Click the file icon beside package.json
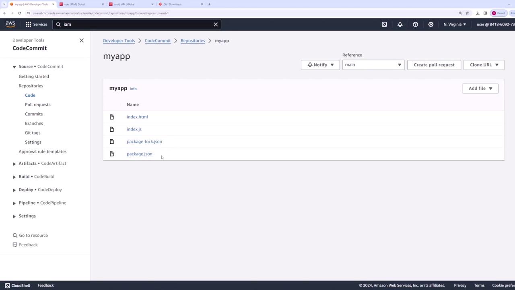The height and width of the screenshot is (290, 515). pyautogui.click(x=112, y=154)
